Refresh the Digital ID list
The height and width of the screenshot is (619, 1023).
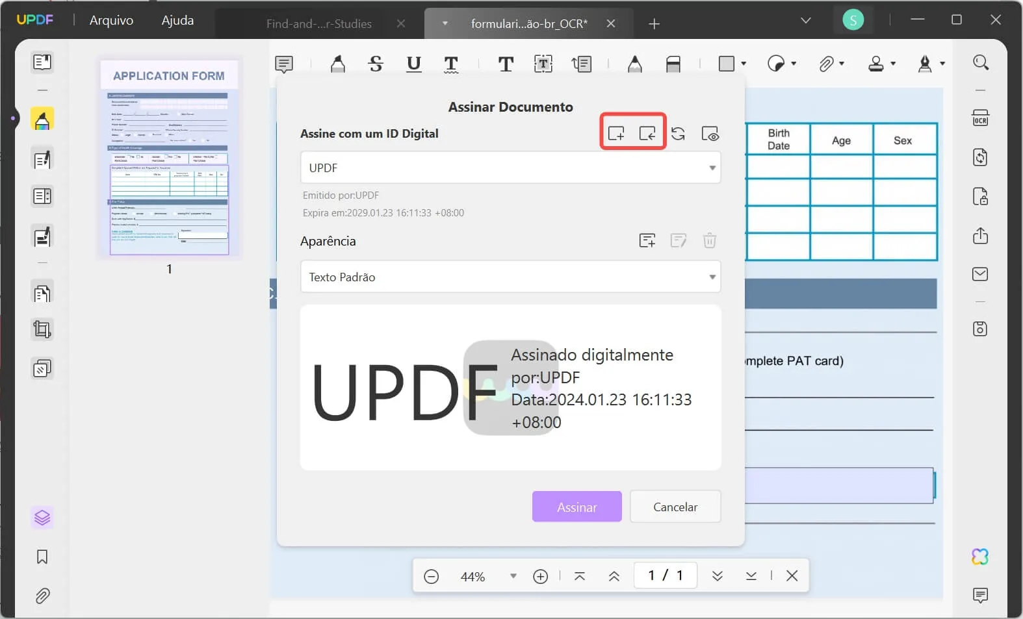[x=678, y=134]
